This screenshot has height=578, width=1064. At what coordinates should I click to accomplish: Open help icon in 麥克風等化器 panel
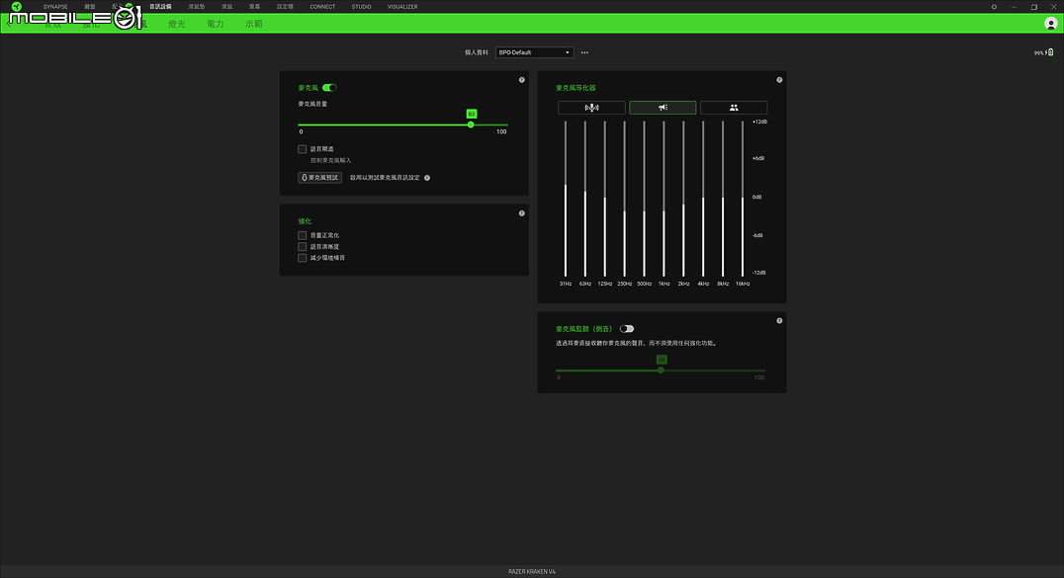click(x=779, y=80)
